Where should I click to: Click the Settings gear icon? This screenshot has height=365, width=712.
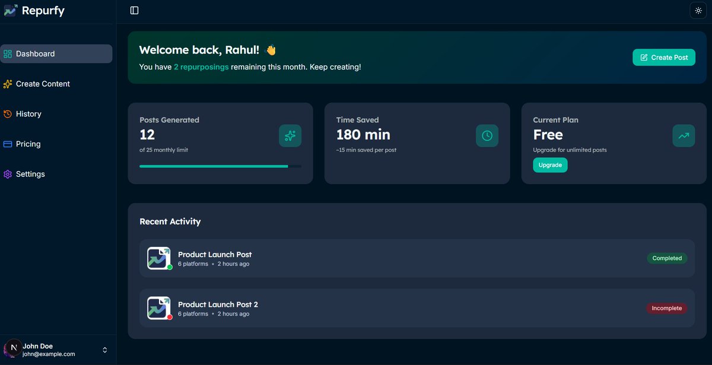pyautogui.click(x=8, y=174)
